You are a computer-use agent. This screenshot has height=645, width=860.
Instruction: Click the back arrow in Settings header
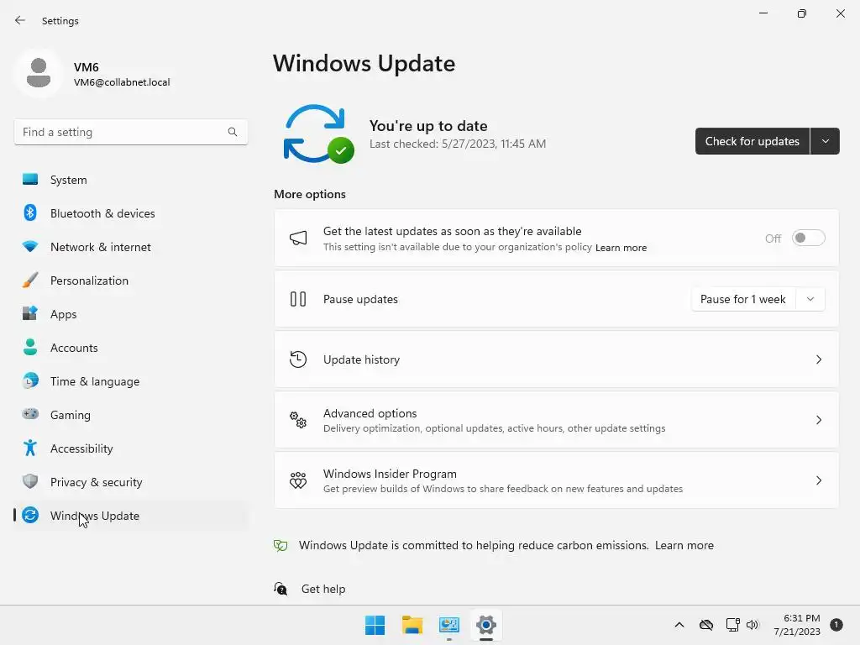coord(20,20)
